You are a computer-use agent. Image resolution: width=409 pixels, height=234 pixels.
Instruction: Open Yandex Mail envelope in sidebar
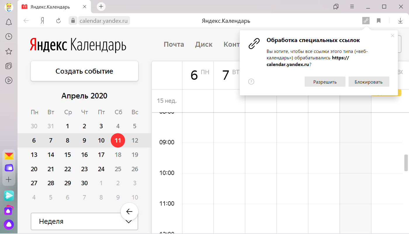click(x=9, y=156)
